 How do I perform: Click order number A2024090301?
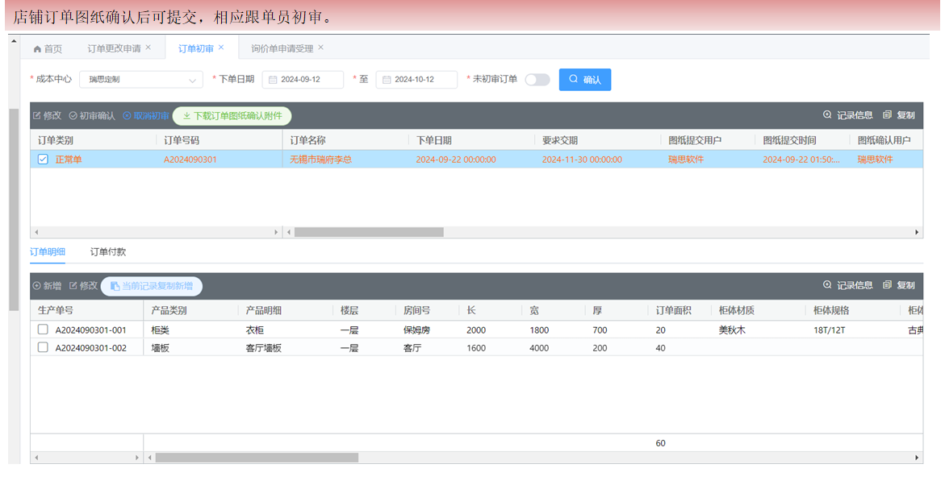coord(190,160)
